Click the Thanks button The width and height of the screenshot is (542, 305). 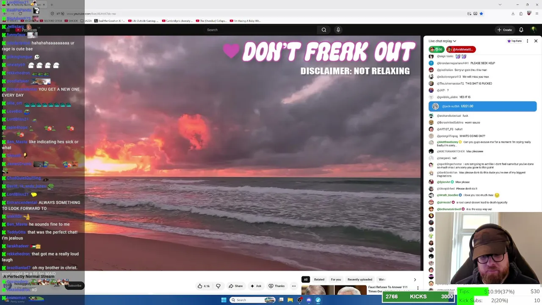277,286
